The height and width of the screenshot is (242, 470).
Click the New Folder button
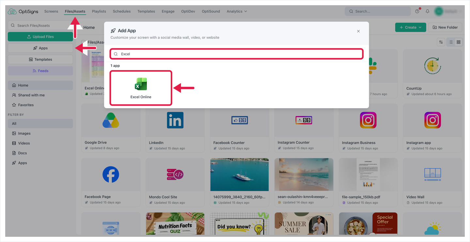445,27
